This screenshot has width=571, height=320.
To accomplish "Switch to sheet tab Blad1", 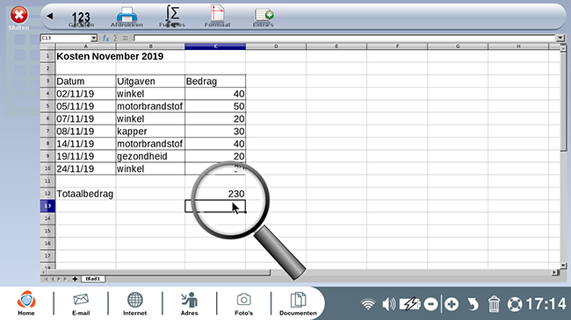I will [93, 279].
